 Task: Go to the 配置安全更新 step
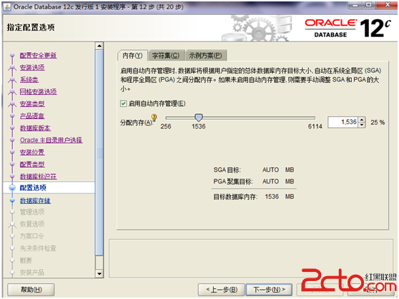click(38, 56)
